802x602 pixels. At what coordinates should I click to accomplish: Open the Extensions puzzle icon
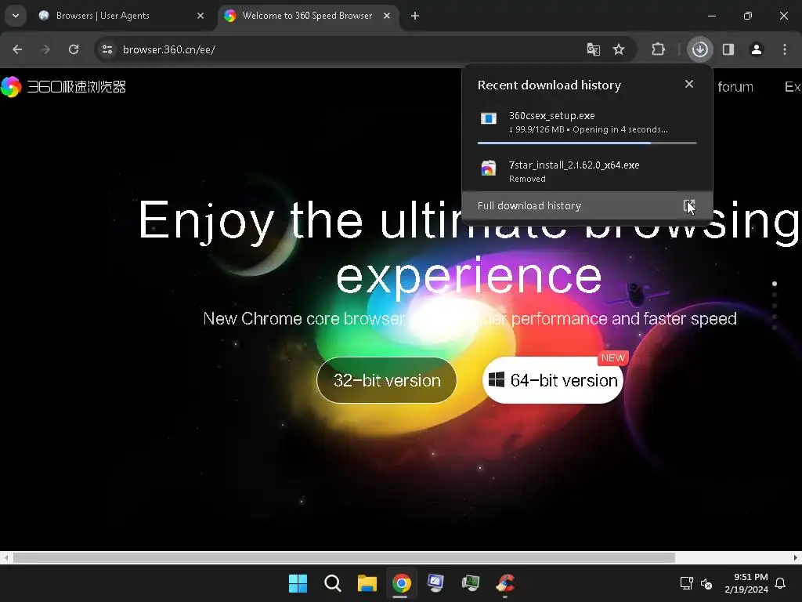click(x=658, y=49)
